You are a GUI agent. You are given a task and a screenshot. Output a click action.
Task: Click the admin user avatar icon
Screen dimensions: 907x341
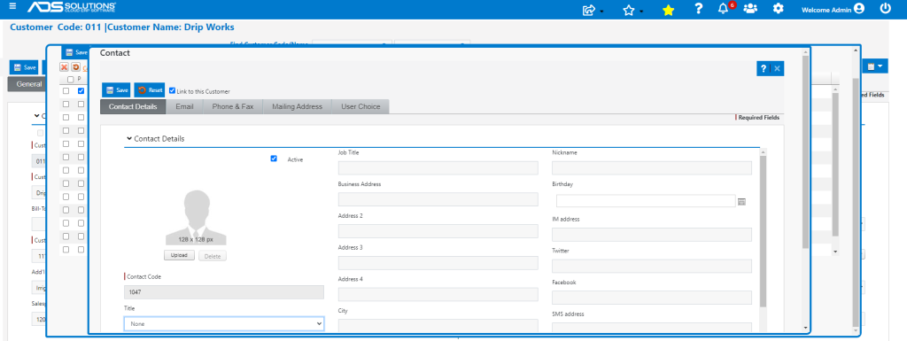(x=859, y=9)
